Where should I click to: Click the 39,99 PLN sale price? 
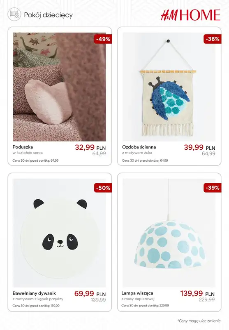click(200, 147)
